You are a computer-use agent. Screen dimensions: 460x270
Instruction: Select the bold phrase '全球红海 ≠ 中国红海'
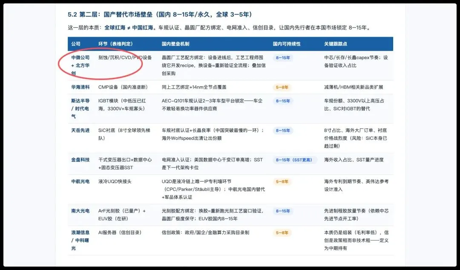click(129, 28)
